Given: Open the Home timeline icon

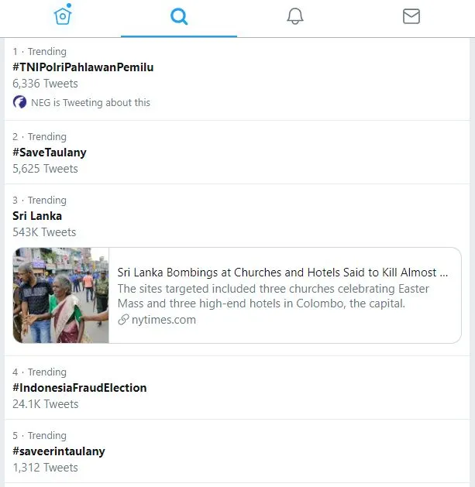Looking at the screenshot, I should [63, 15].
